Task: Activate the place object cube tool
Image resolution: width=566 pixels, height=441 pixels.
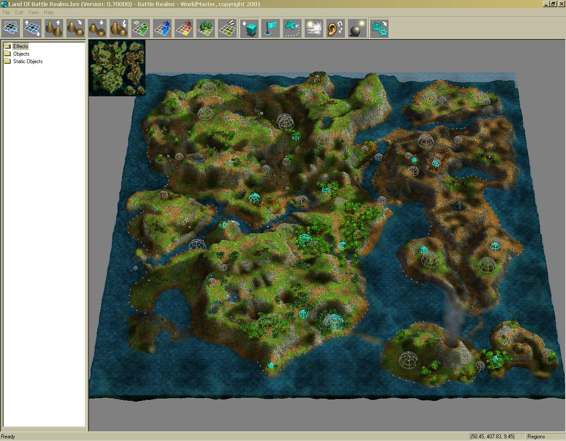Action: [x=249, y=28]
